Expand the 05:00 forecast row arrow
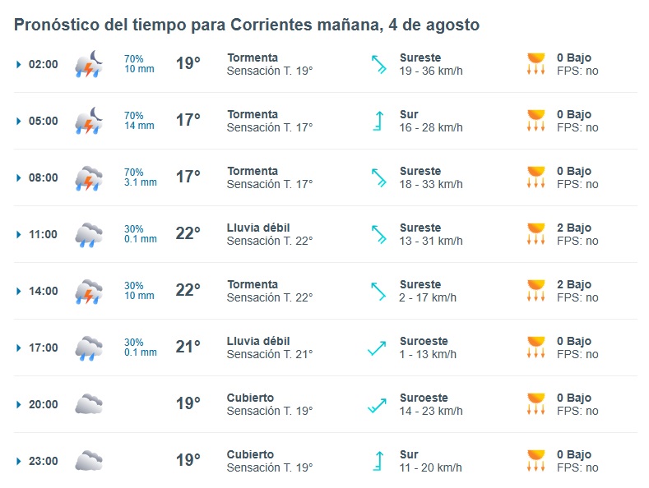Image resolution: width=649 pixels, height=488 pixels. click(18, 121)
